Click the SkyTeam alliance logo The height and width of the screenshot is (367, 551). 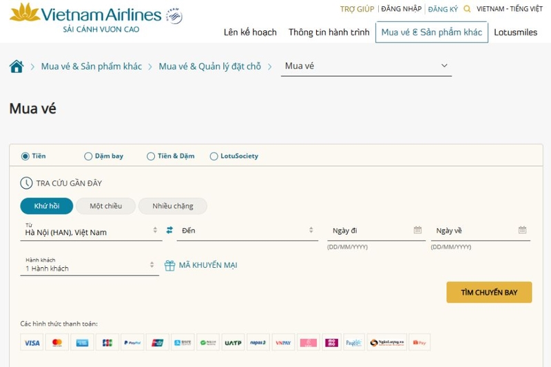pyautogui.click(x=174, y=16)
